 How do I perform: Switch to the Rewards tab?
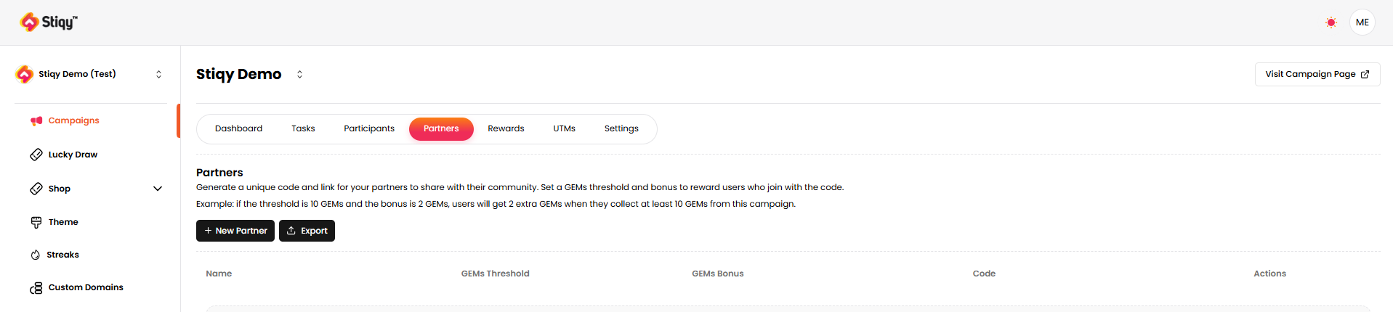point(506,128)
